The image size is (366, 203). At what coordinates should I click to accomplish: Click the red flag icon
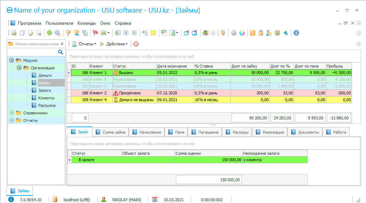(x=95, y=33)
